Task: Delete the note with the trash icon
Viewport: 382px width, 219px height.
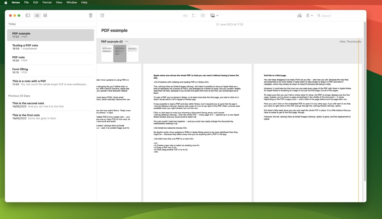Action: [90, 15]
